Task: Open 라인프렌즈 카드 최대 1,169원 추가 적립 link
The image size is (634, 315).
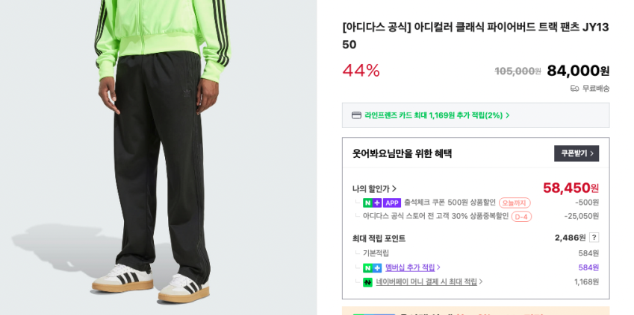Action: 433,115
